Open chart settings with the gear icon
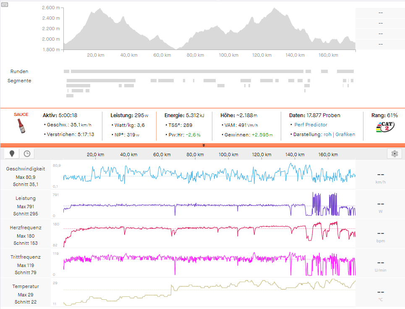This screenshot has height=309, width=405. [394, 154]
